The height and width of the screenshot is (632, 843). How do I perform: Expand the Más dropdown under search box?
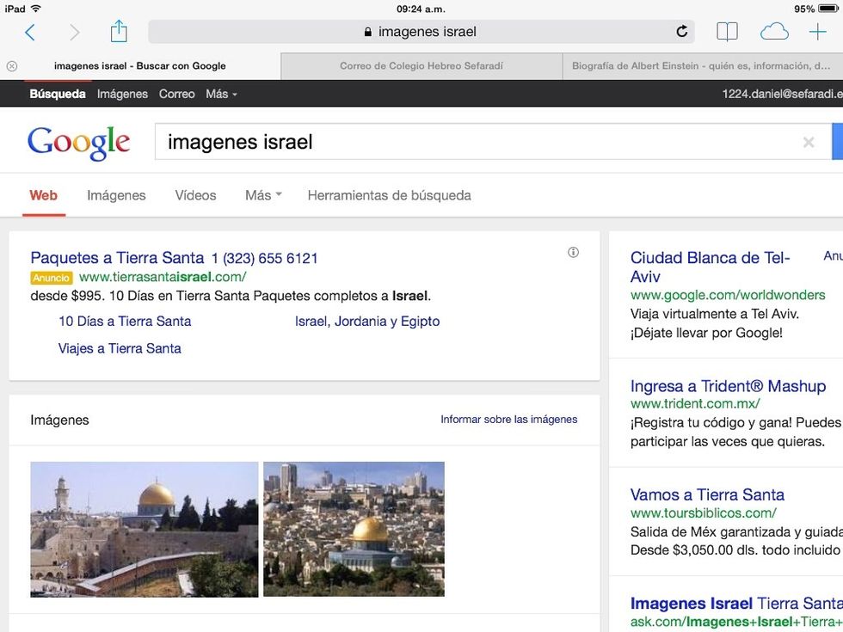(x=262, y=195)
